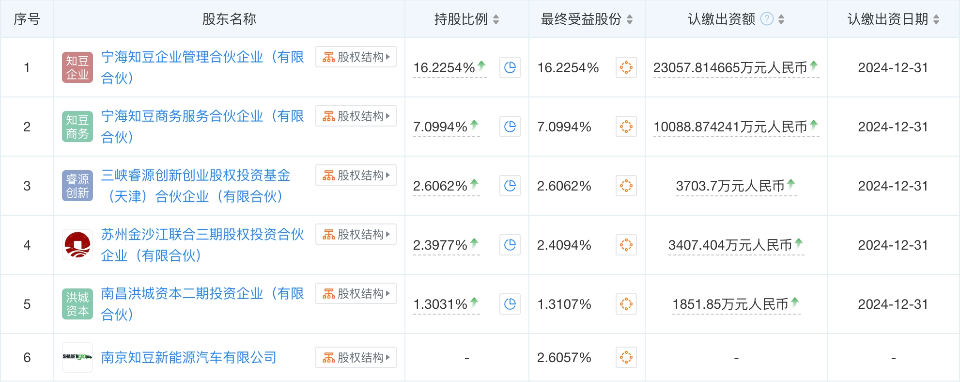The width and height of the screenshot is (960, 382).
Task: Expand 股权结构 for 宁海知豆企业管理合伙企业
Action: pyautogui.click(x=356, y=57)
